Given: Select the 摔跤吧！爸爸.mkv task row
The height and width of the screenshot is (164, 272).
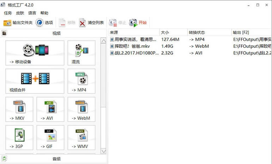Looking at the screenshot, I should [x=190, y=46].
